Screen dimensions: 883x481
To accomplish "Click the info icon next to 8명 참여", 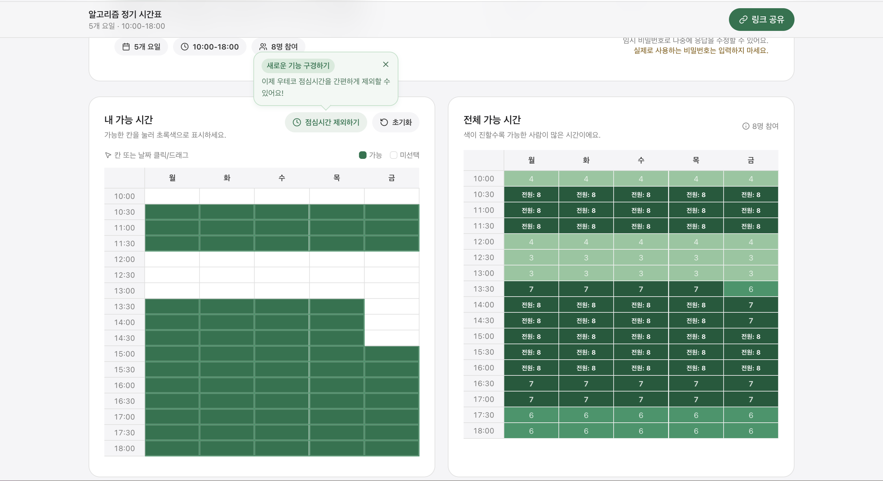I will click(746, 126).
